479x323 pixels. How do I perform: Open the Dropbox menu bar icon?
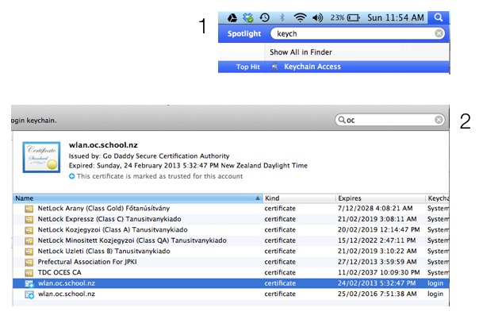pos(247,17)
